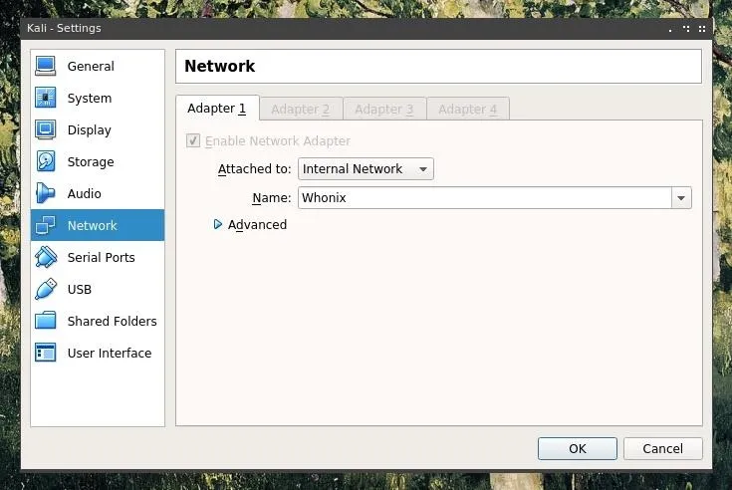Open the Attached to dropdown

pos(366,169)
